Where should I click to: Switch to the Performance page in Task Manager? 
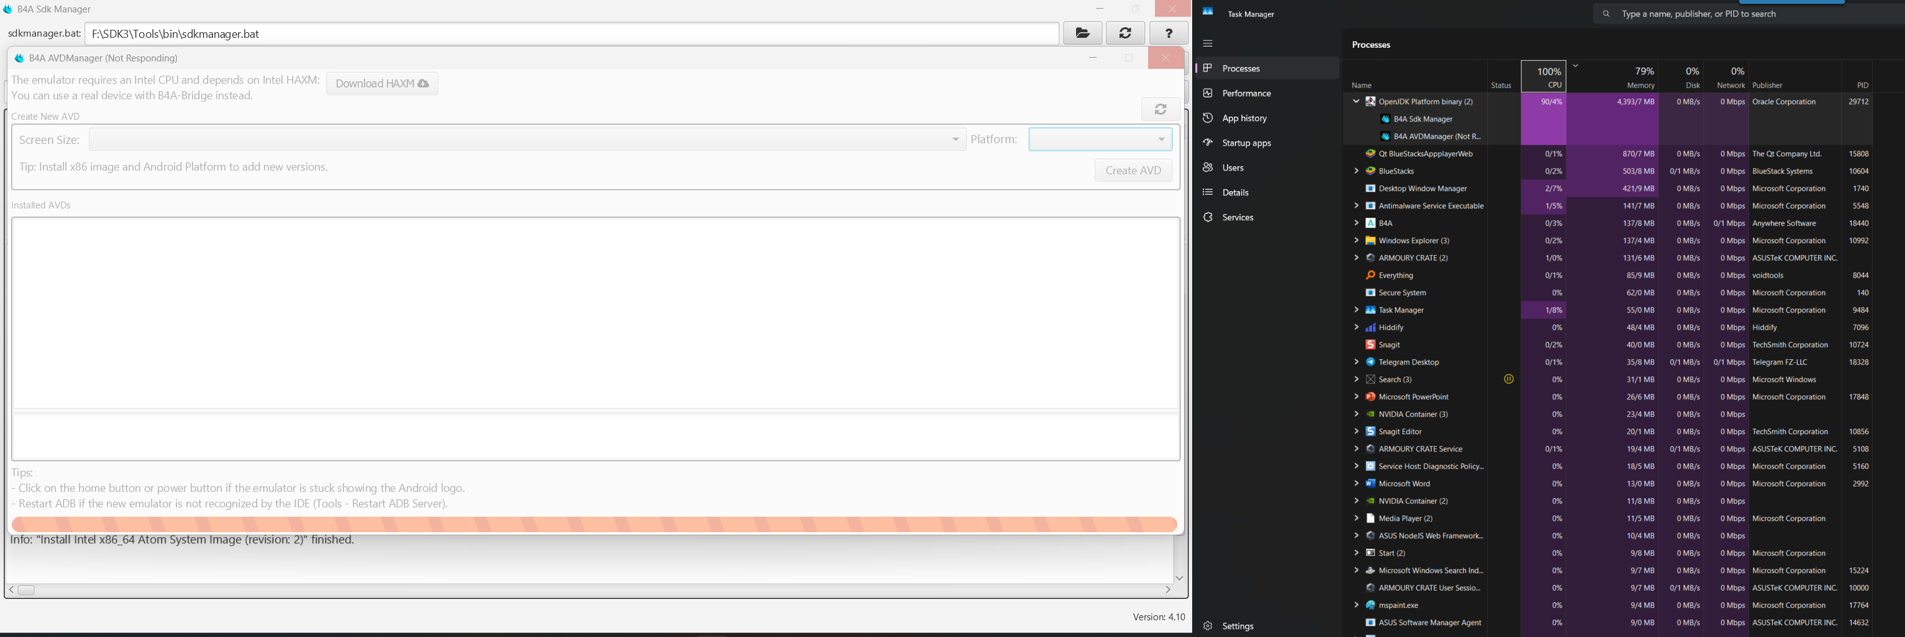point(1267,93)
